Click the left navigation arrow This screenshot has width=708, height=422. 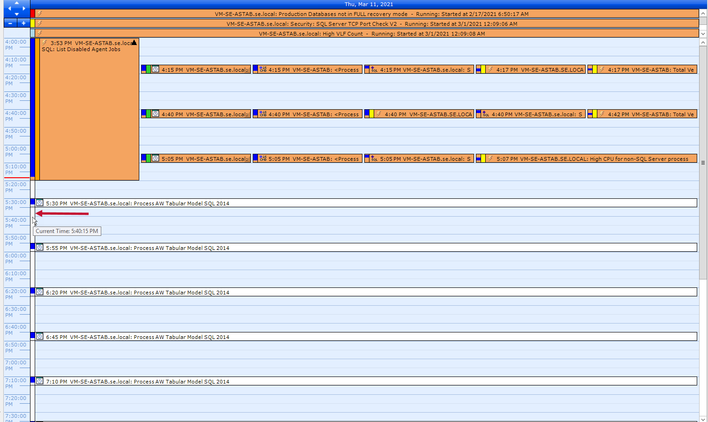point(10,8)
